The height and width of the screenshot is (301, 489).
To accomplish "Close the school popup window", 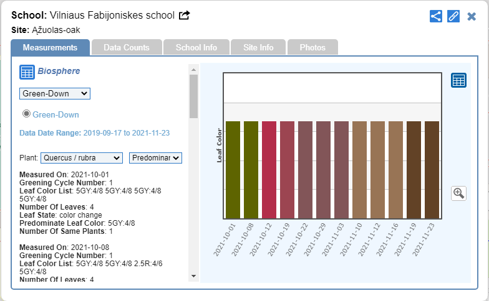I will 472,16.
